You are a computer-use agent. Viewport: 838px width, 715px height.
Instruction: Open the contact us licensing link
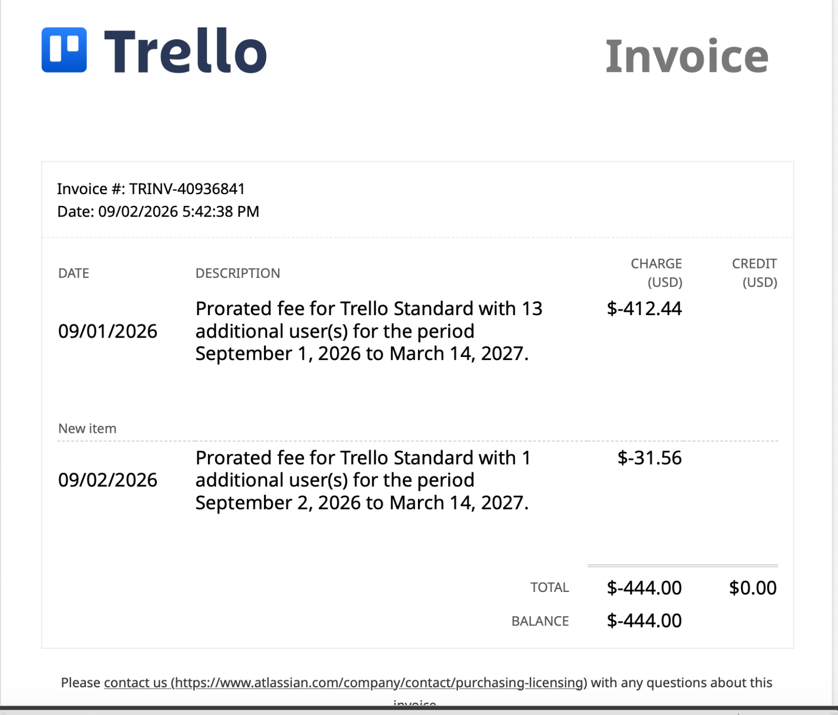[x=346, y=683]
